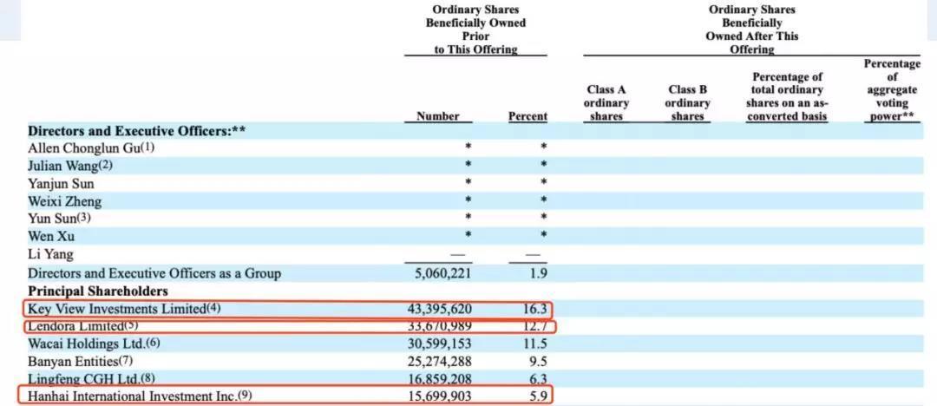The width and height of the screenshot is (937, 406).
Task: Select the Weixi Zheng row label
Action: (x=65, y=201)
